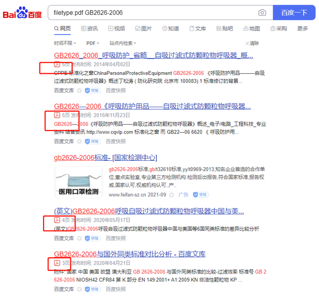The height and width of the screenshot is (296, 319).
Task: Switch to the 资讯 tab
Action: click(89, 29)
